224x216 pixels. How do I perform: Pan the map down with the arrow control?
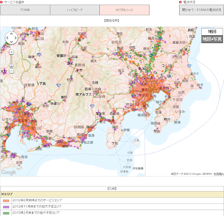pos(11,42)
